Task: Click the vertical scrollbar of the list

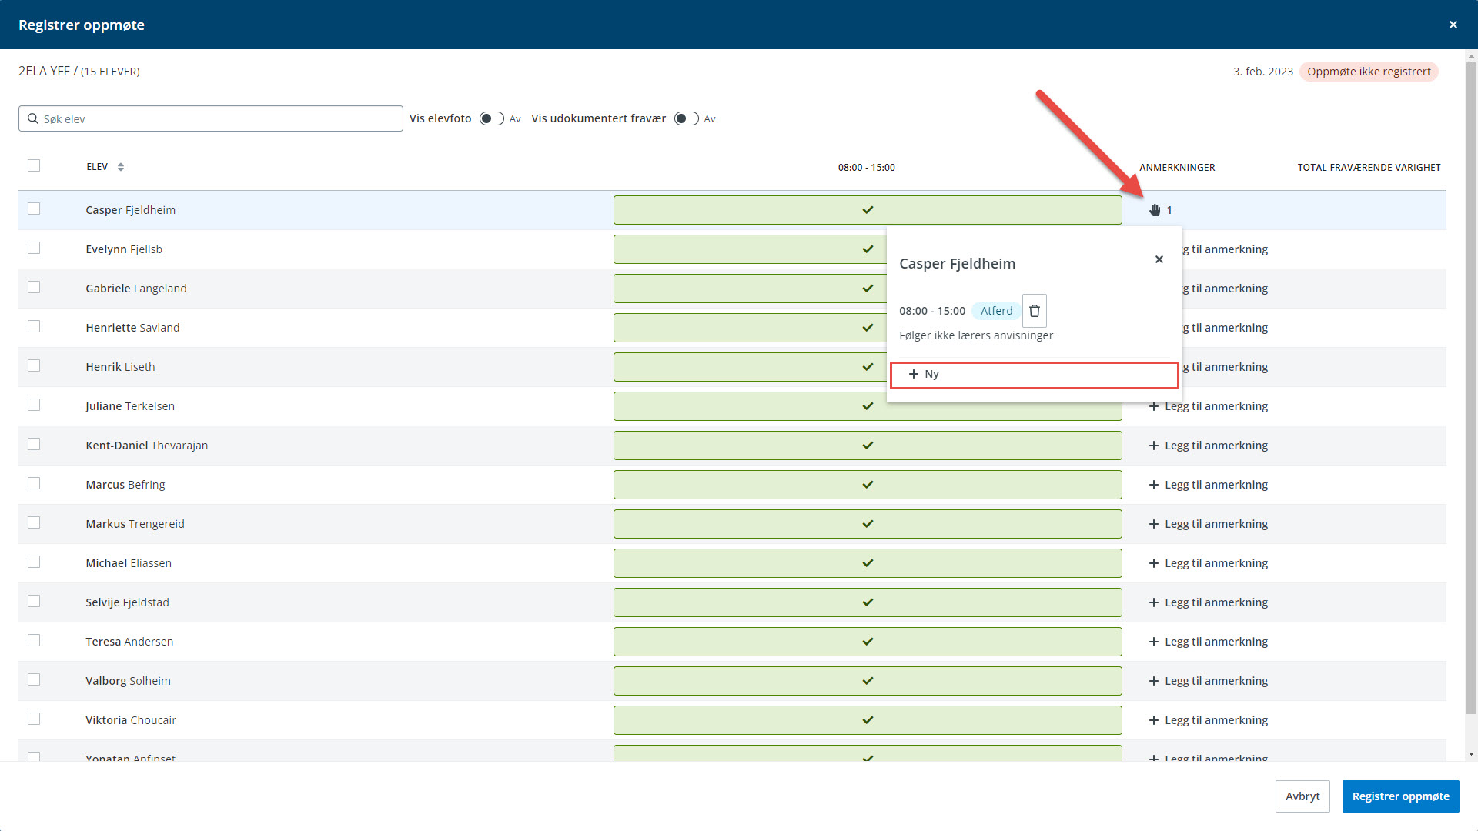Action: tap(1471, 389)
